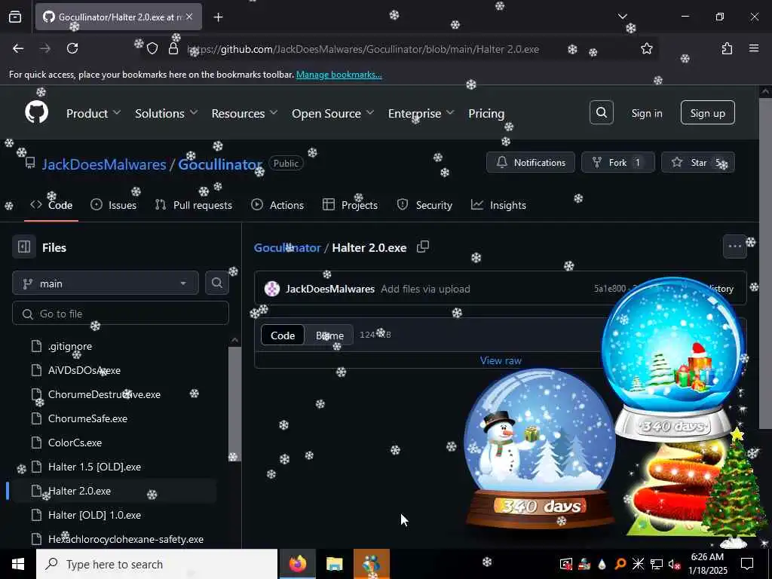Select the Code view toggle
The height and width of the screenshot is (579, 772).
[x=283, y=335]
